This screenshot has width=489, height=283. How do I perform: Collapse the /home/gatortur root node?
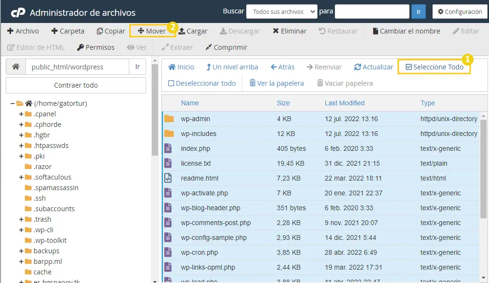[12, 103]
